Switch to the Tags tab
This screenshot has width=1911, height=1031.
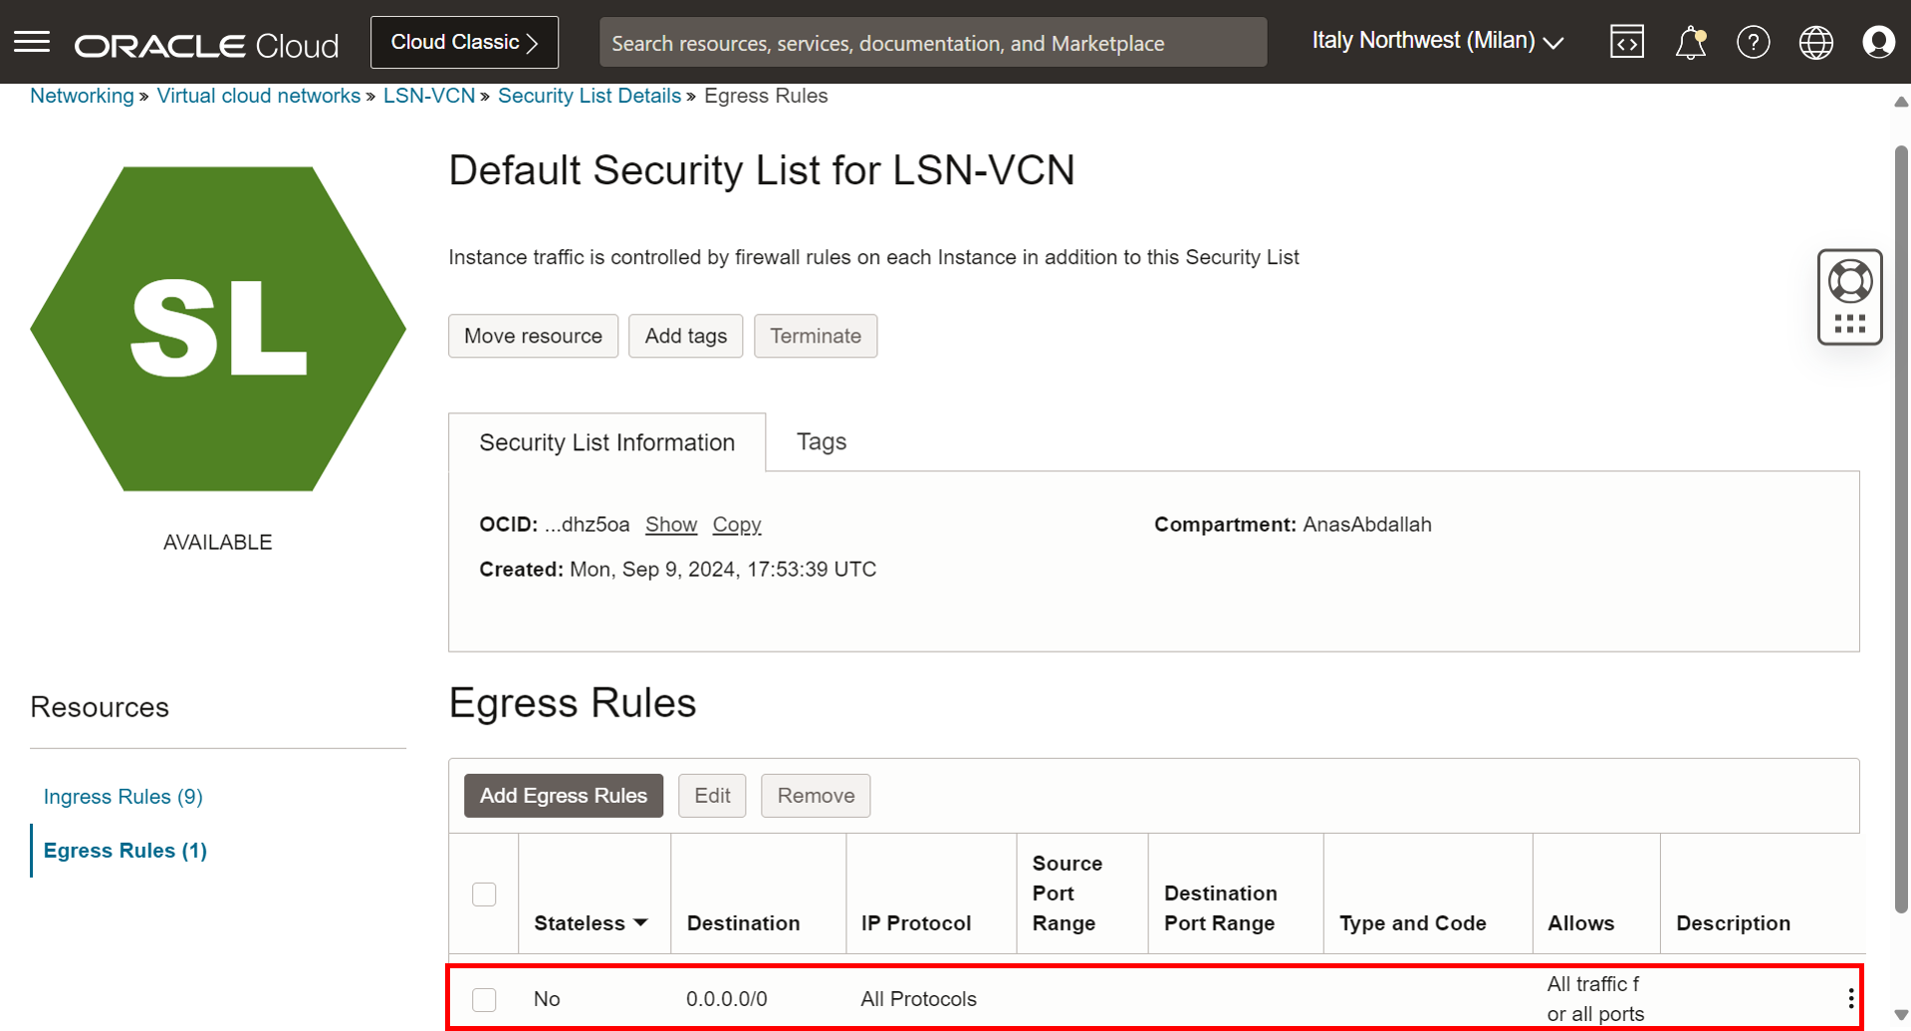pyautogui.click(x=822, y=441)
